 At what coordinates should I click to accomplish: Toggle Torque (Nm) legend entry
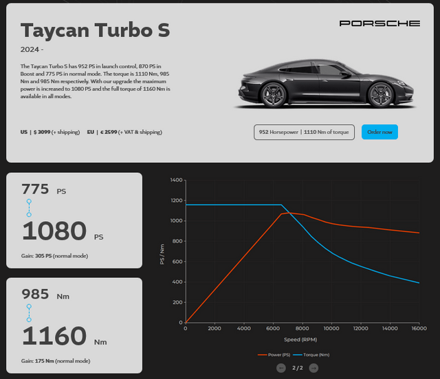(311, 355)
